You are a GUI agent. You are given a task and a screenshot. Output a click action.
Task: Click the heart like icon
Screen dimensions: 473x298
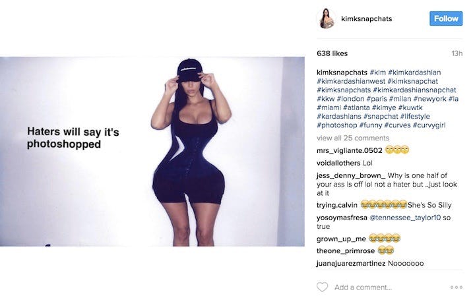point(322,287)
